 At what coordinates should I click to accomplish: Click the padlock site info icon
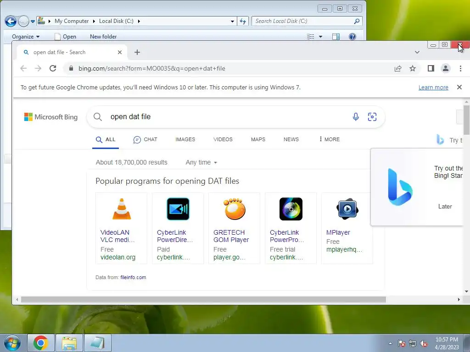(x=71, y=68)
